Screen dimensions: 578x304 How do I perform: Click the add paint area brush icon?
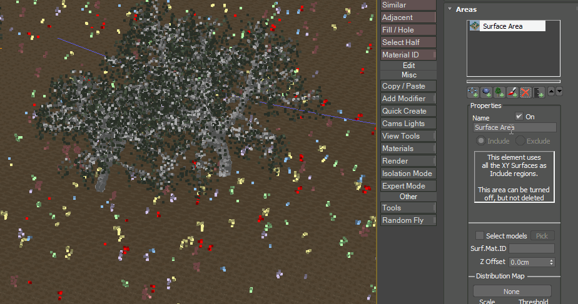coord(513,92)
